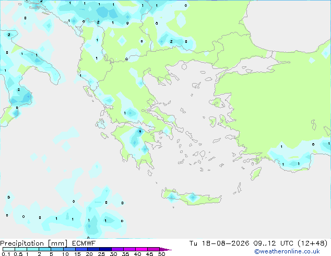Click the '09..12 UTC' time text
The image size is (331, 256).
coord(274,243)
